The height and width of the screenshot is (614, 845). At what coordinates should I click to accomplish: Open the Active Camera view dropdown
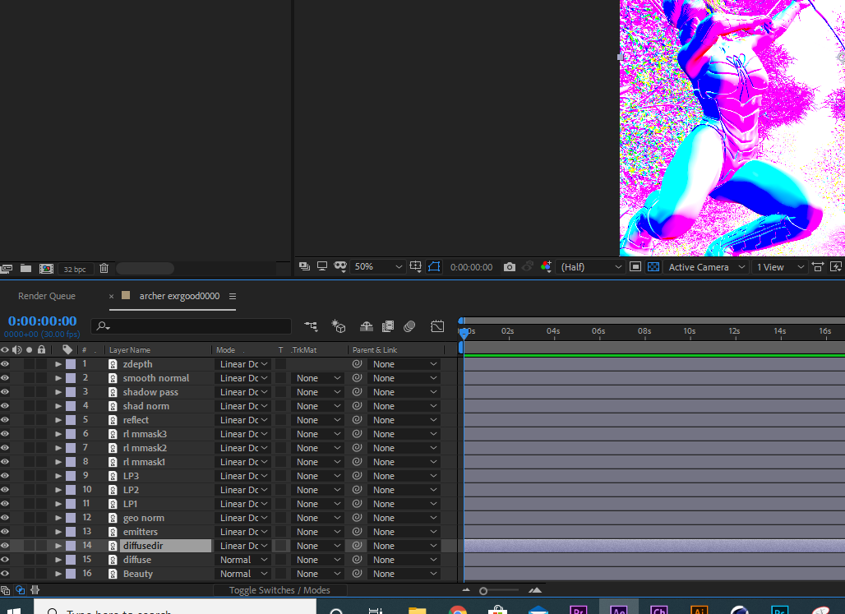tap(707, 267)
